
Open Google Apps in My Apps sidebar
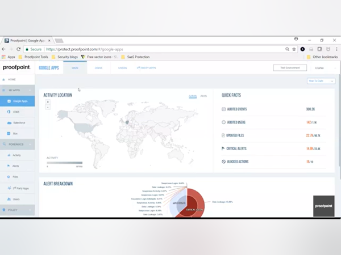18,101
